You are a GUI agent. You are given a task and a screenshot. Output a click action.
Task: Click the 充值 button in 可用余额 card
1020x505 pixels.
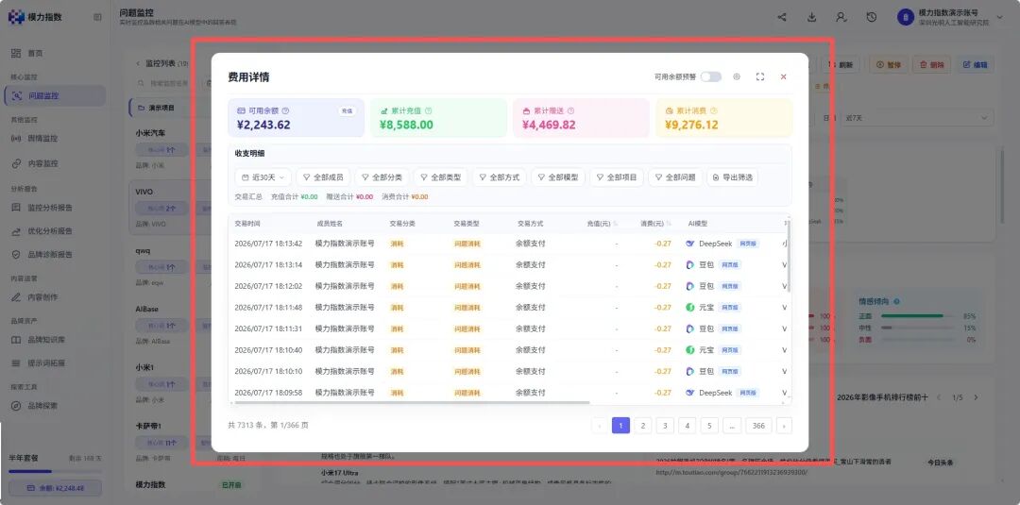348,111
